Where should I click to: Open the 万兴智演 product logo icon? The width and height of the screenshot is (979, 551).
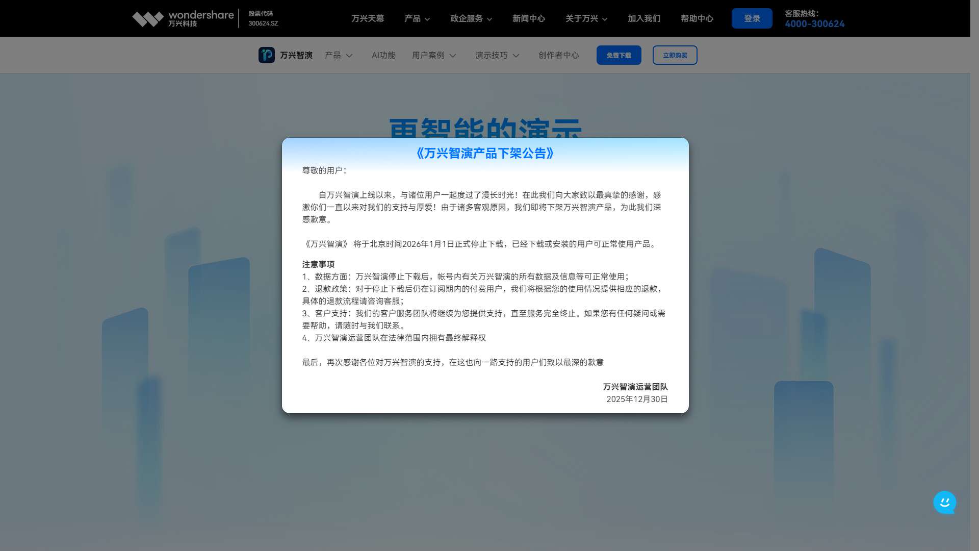[267, 55]
